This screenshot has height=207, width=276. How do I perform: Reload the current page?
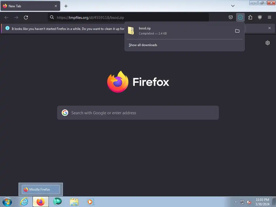26,18
